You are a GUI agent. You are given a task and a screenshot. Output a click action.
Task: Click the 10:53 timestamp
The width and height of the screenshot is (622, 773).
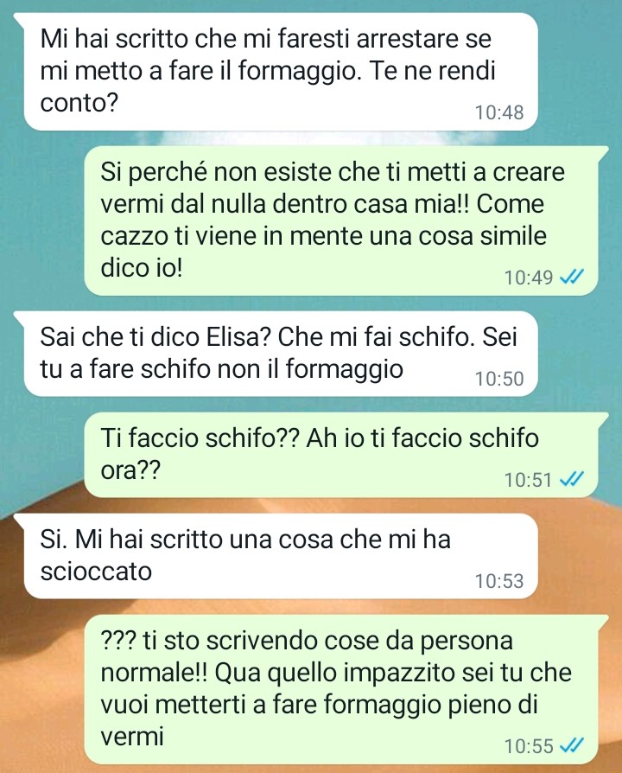pos(498,581)
